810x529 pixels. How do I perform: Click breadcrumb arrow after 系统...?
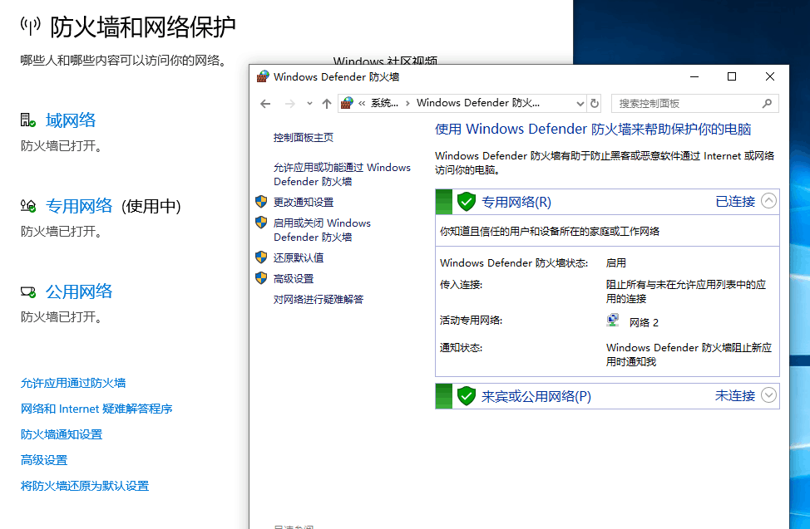pos(407,104)
